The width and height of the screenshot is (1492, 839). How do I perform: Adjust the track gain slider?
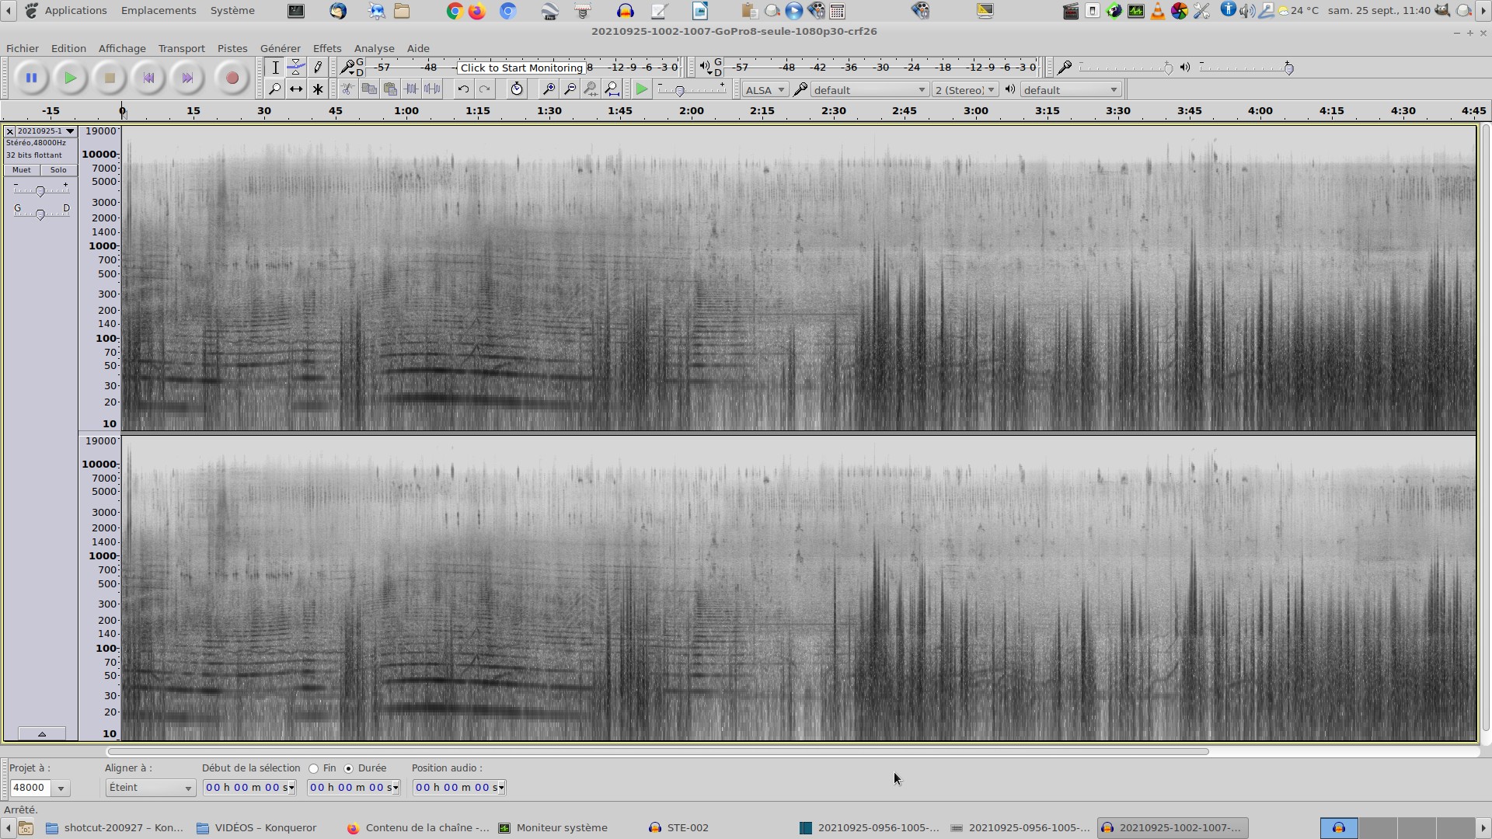(x=40, y=191)
